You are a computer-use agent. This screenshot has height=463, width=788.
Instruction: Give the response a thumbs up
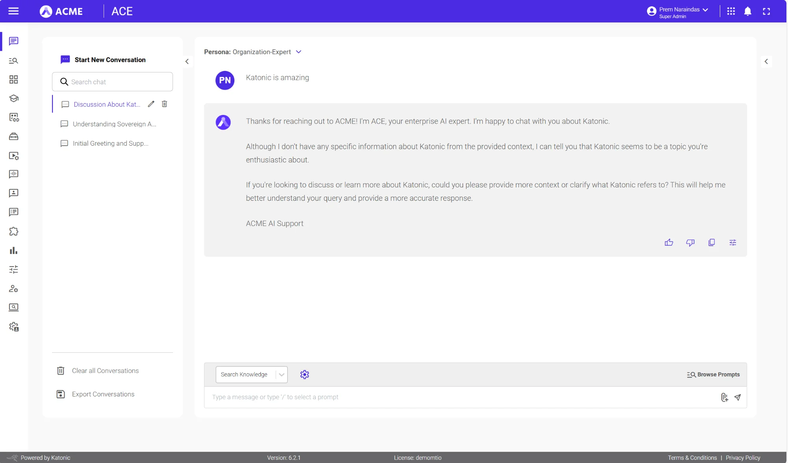tap(669, 243)
